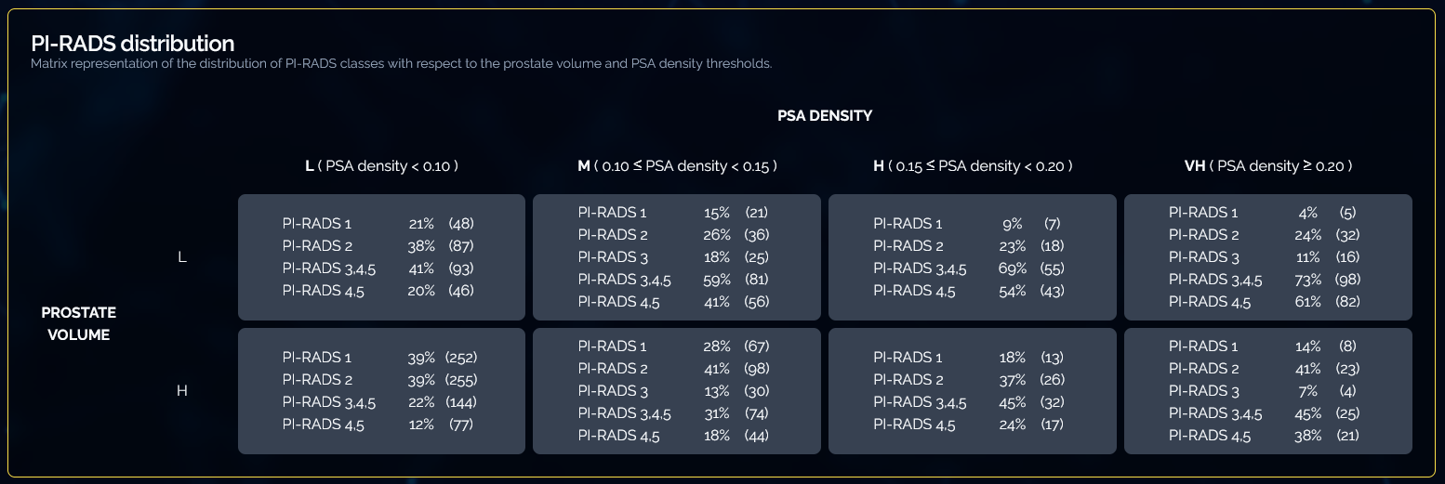Click the "L" prostate volume row label
The height and width of the screenshot is (484, 1445).
pyautogui.click(x=182, y=257)
